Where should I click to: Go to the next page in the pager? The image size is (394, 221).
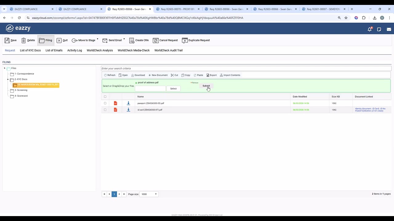point(119,194)
